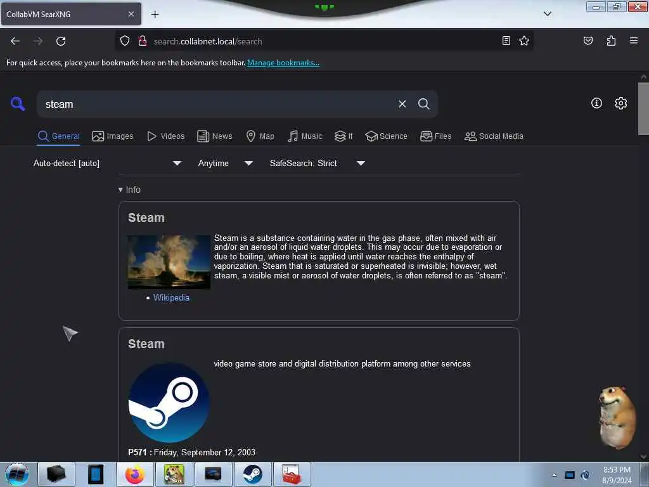Open the black cube taskbar icon
The height and width of the screenshot is (487, 649).
56,474
